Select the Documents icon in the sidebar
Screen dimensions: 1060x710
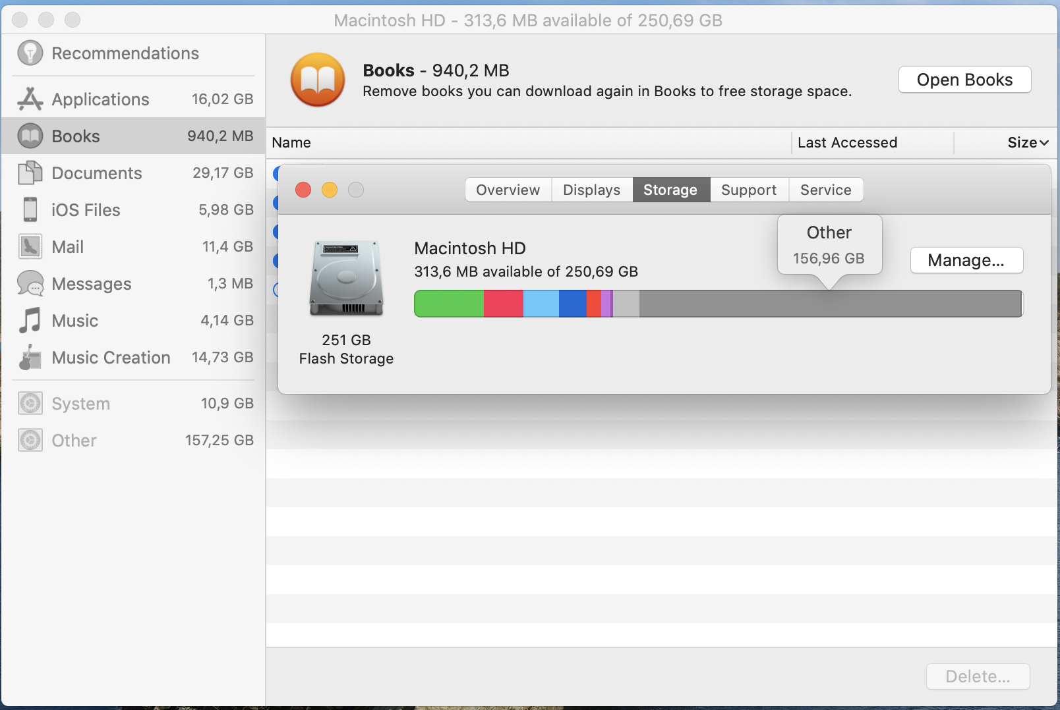click(30, 173)
